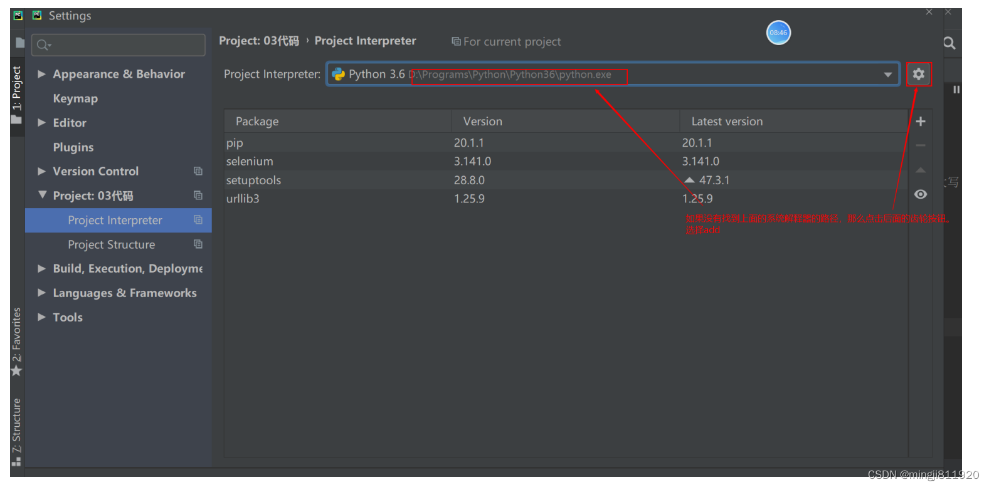Image resolution: width=989 pixels, height=487 pixels.
Task: Expand the Tools settings section
Action: pyautogui.click(x=41, y=317)
